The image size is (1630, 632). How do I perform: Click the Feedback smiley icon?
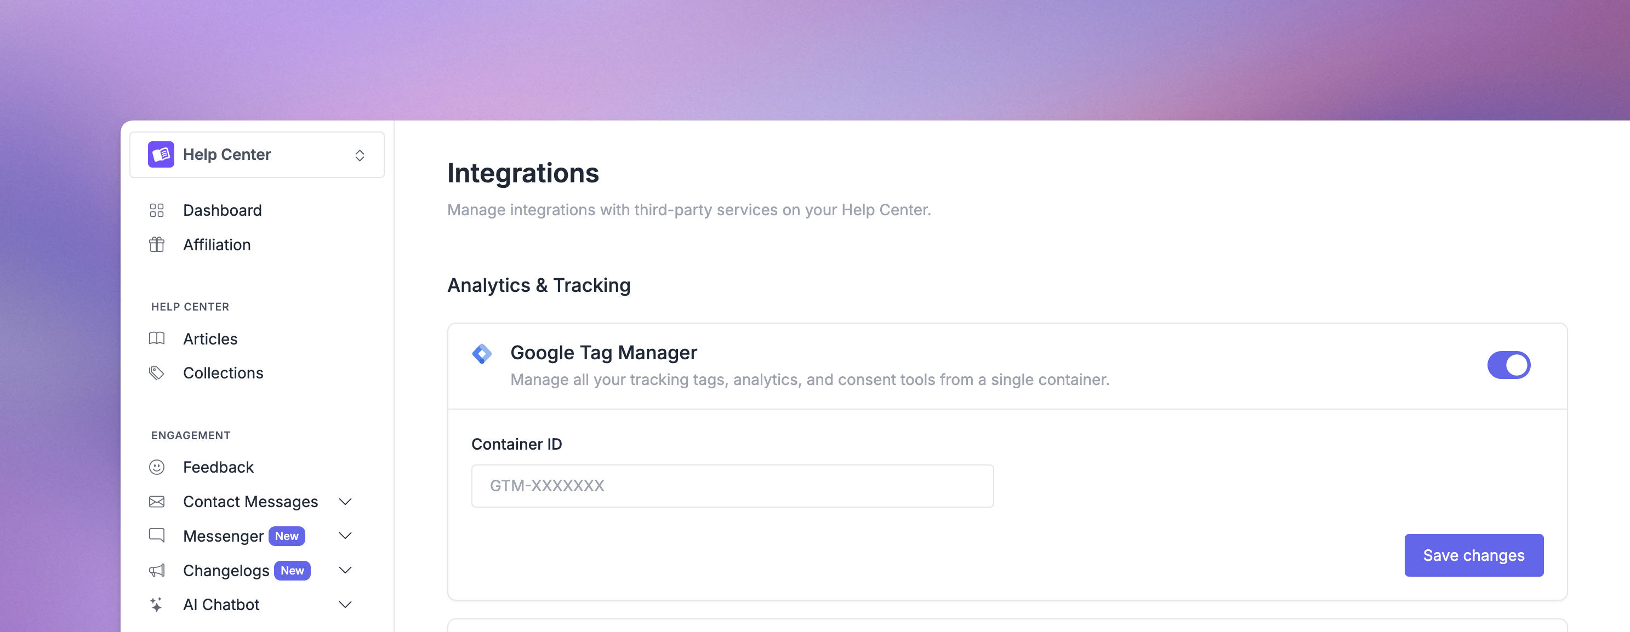pyautogui.click(x=156, y=467)
